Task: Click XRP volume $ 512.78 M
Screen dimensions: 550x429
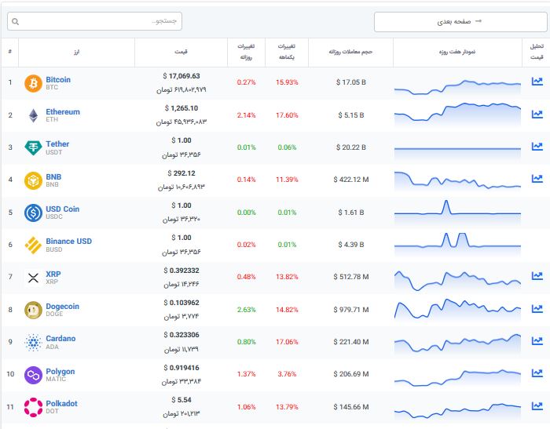Action: (350, 277)
